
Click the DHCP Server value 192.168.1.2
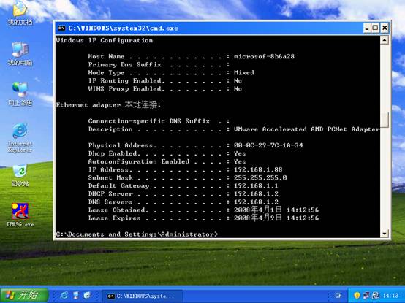point(256,193)
